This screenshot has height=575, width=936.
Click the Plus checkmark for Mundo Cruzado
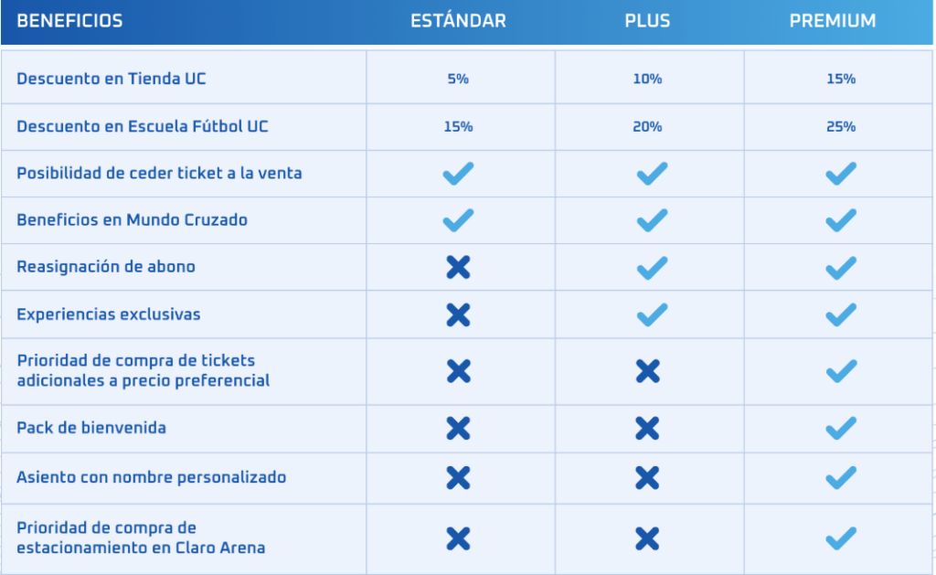pyautogui.click(x=652, y=220)
